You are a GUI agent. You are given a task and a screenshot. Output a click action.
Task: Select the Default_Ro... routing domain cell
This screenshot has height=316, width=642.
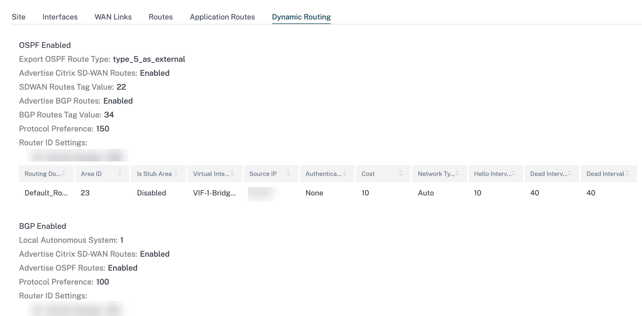(x=46, y=193)
